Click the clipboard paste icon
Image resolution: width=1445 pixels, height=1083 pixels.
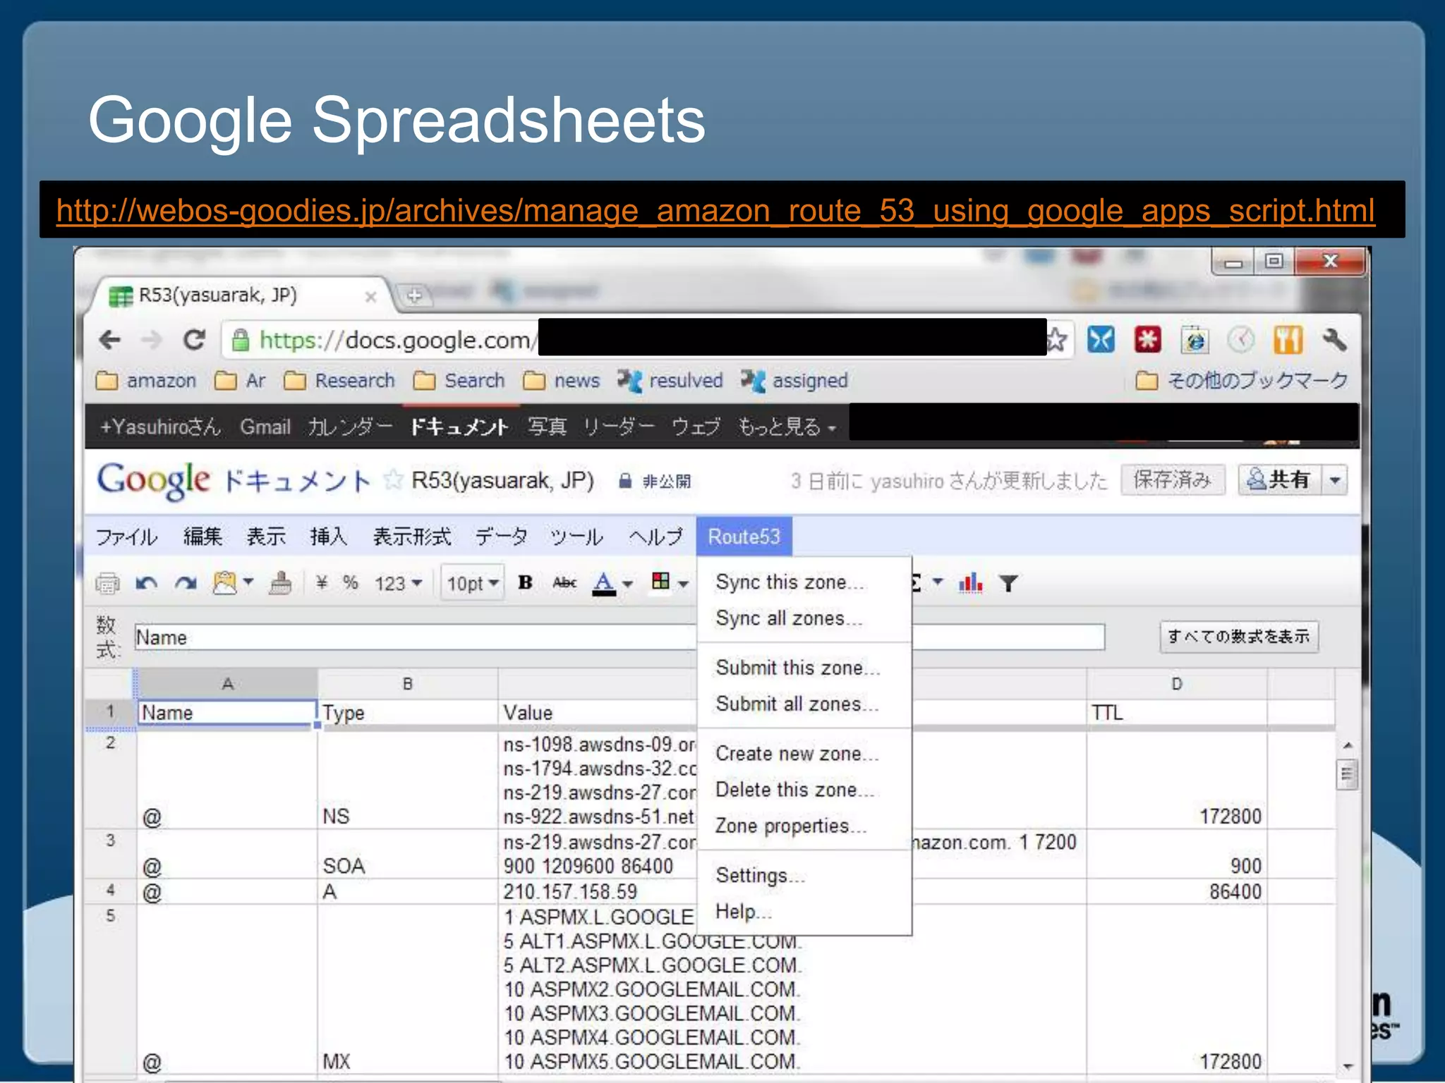pos(224,582)
